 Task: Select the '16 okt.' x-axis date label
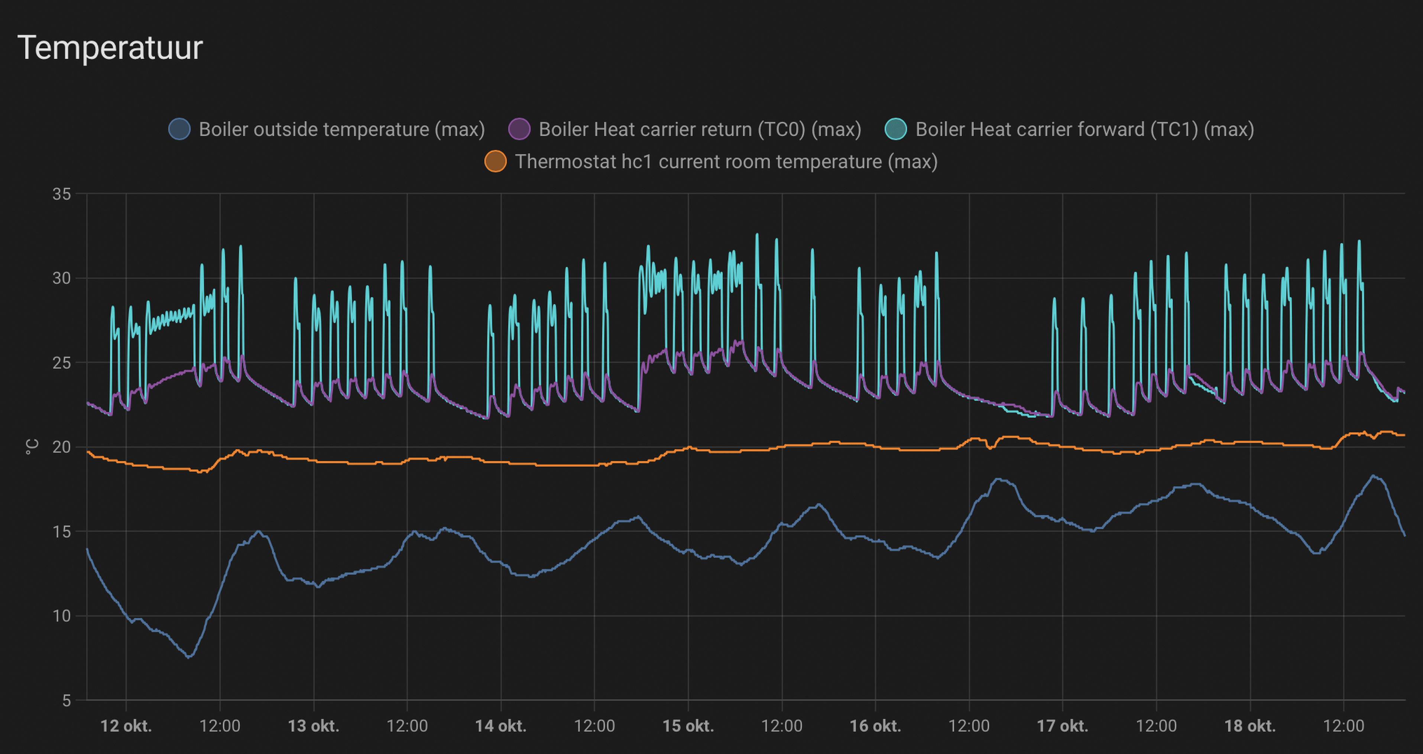click(875, 726)
